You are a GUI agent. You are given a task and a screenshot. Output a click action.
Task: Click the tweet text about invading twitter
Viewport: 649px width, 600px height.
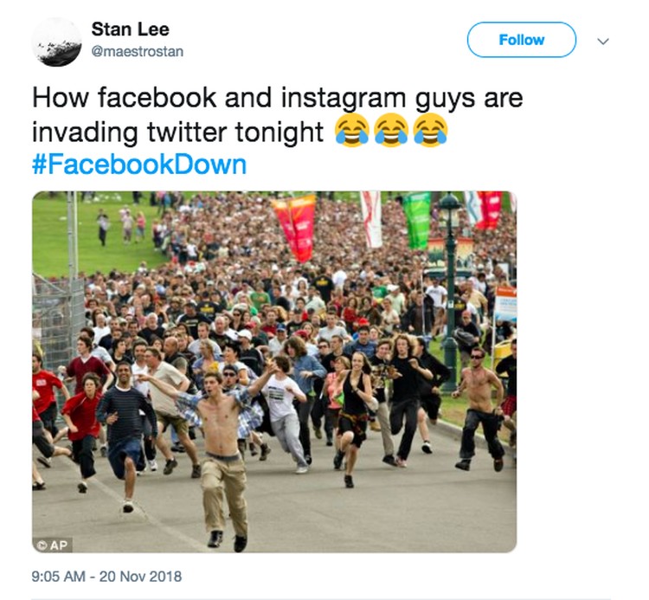pyautogui.click(x=278, y=115)
